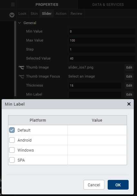The image size is (137, 196).
Task: Edit the Thumb Image setting
Action: (129, 68)
